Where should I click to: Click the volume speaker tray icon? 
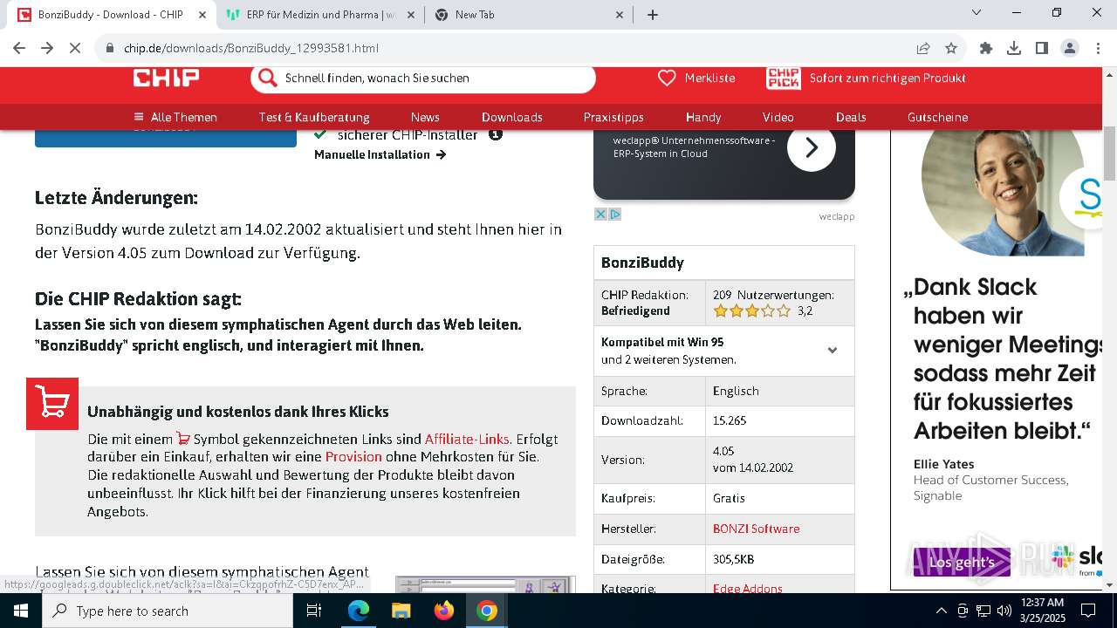coord(1004,611)
